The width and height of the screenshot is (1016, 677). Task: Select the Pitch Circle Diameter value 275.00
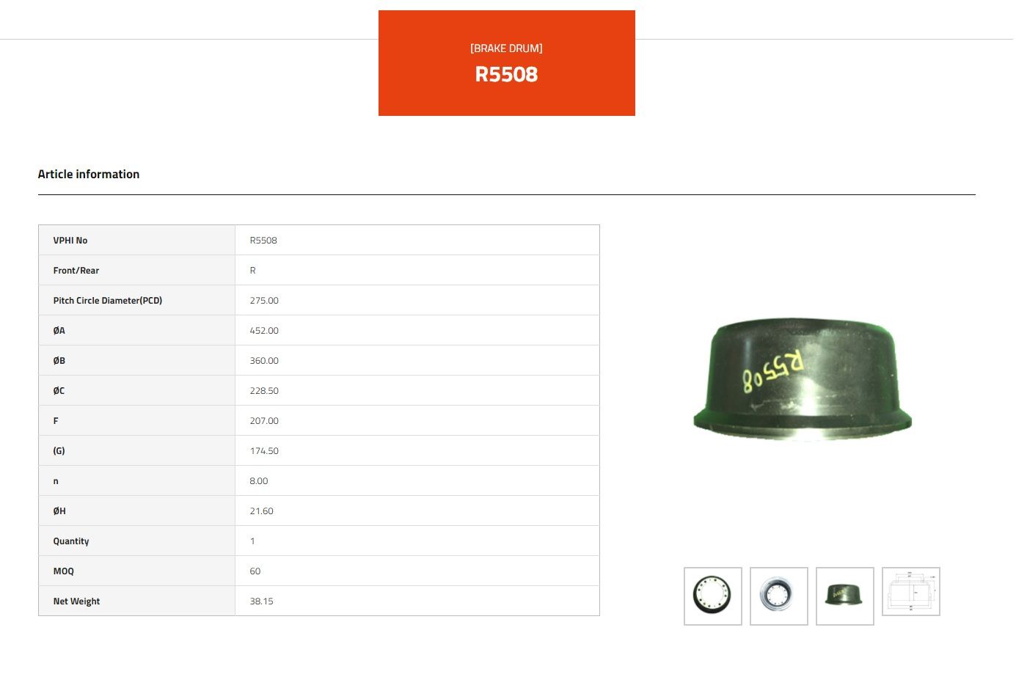264,301
